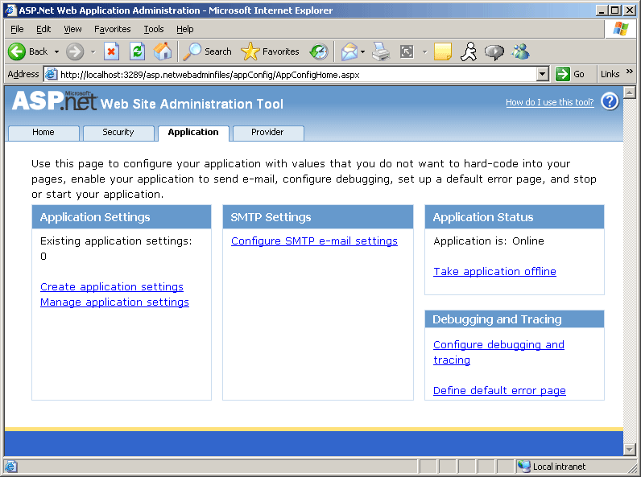Print page using printer icon

381,51
